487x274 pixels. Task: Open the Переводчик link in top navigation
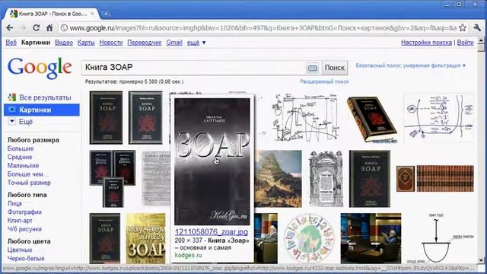(145, 43)
